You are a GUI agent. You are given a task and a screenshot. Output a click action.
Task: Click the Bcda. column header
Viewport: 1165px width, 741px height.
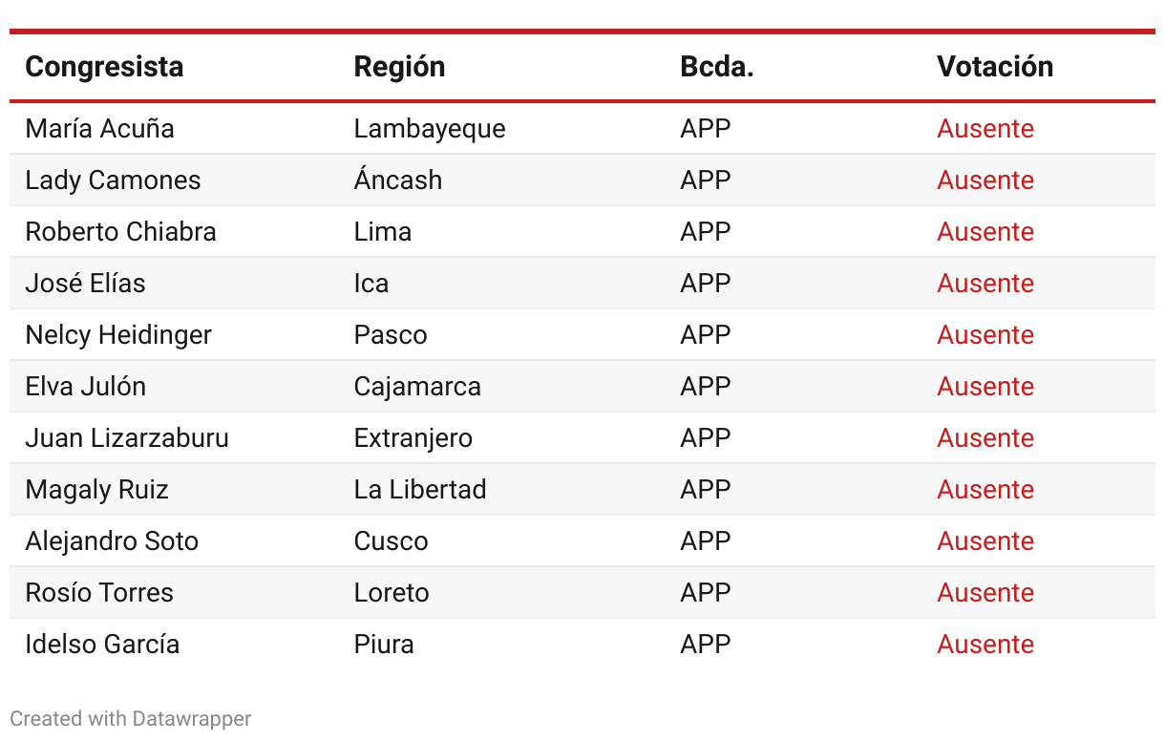tap(716, 67)
